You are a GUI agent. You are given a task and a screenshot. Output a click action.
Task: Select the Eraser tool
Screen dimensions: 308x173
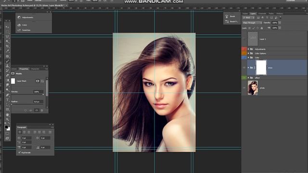point(7,75)
